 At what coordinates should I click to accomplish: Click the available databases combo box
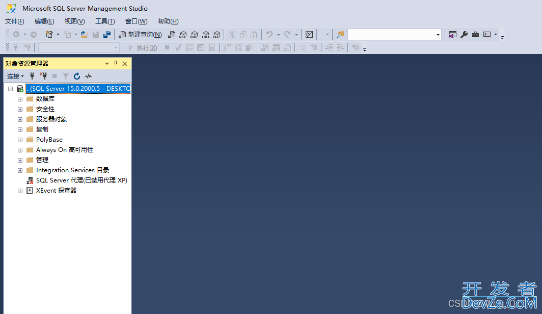pyautogui.click(x=79, y=48)
